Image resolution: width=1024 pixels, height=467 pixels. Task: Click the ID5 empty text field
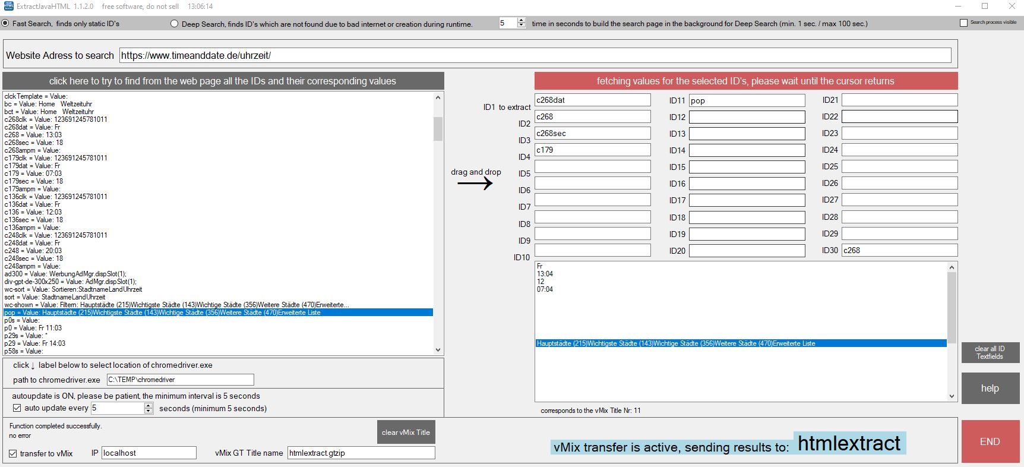point(592,166)
